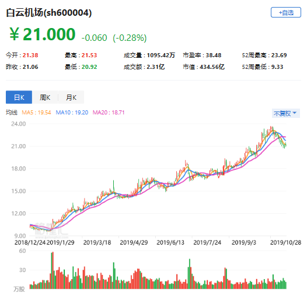
Task: Open the 不复权 adjustment dropdown
Action: tap(285, 113)
